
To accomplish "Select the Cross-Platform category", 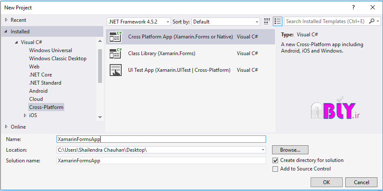I will click(46, 107).
